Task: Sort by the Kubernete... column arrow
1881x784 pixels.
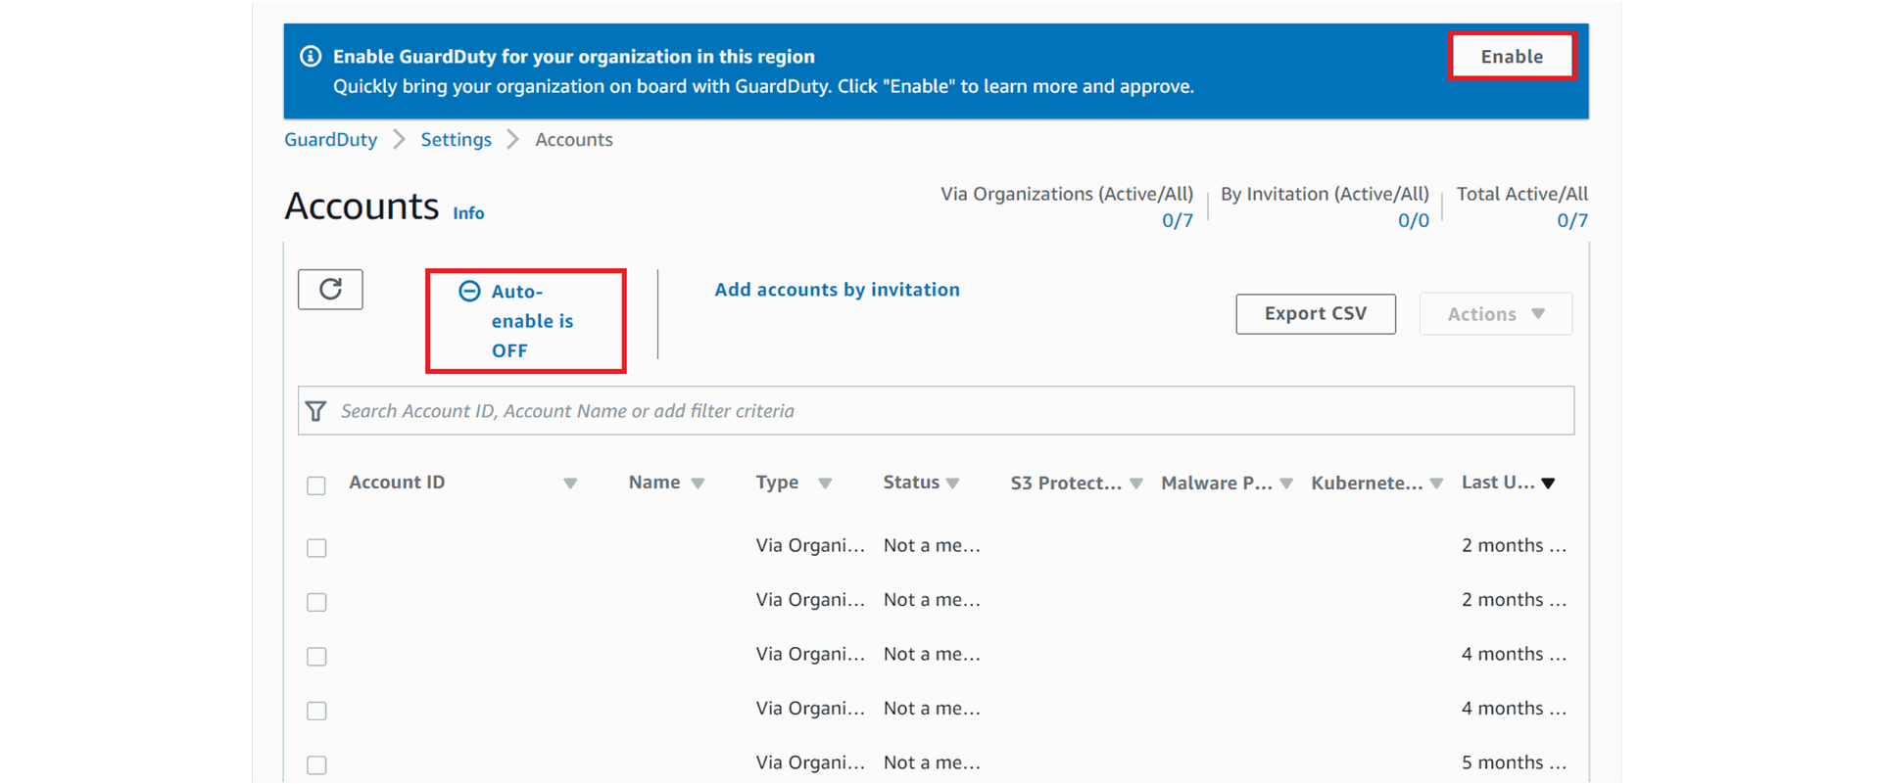Action: [x=1436, y=484]
